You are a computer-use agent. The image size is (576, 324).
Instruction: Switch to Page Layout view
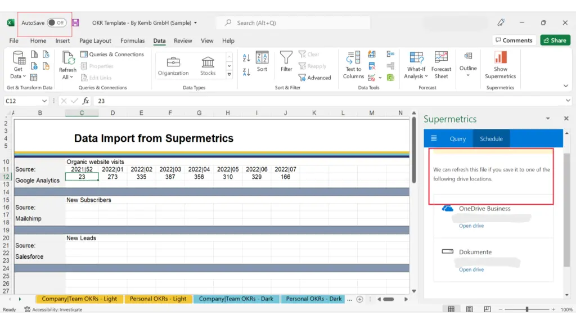click(469, 309)
